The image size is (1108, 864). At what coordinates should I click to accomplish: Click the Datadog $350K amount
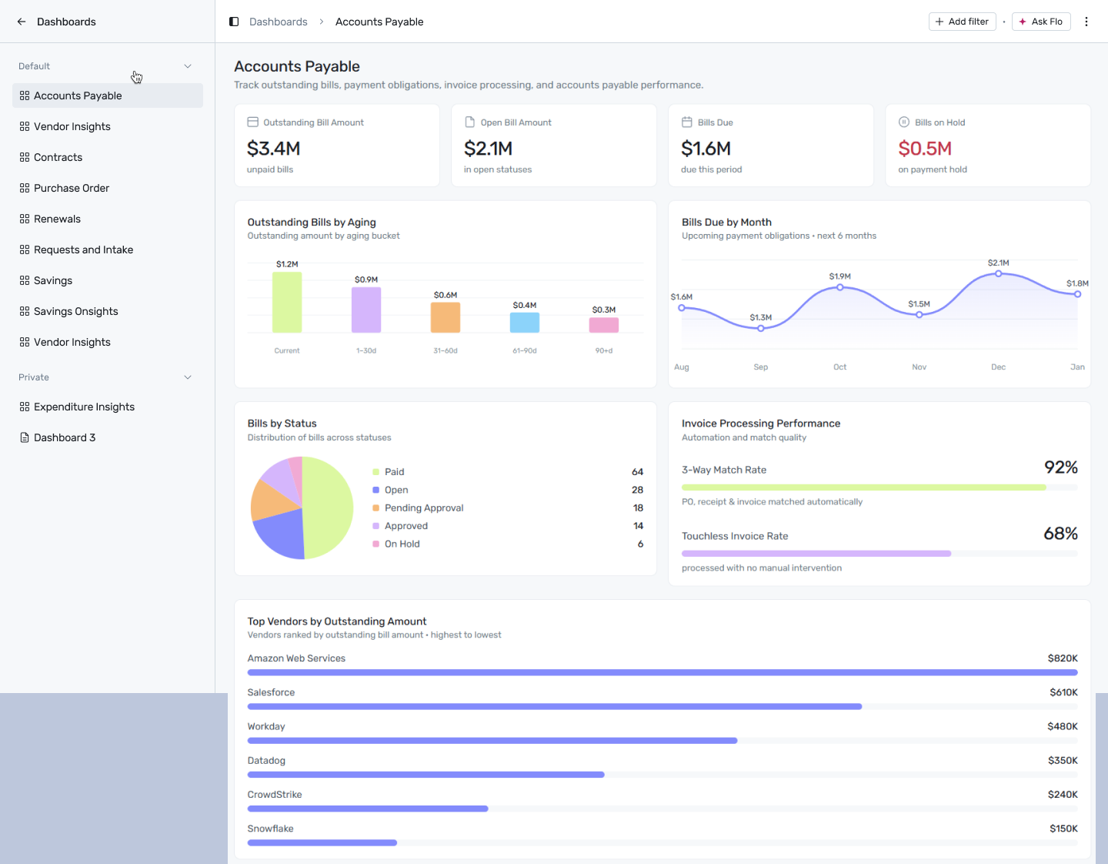click(x=1063, y=760)
